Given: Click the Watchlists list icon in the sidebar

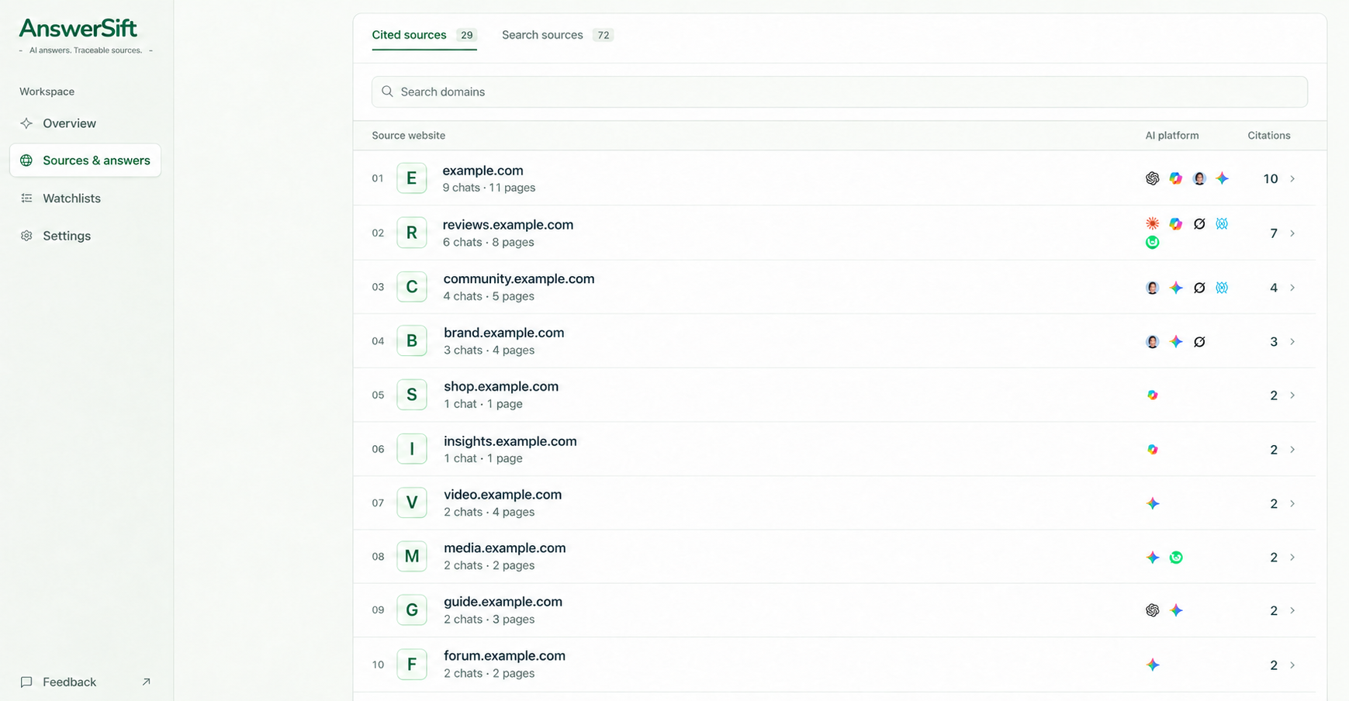Looking at the screenshot, I should 26,199.
